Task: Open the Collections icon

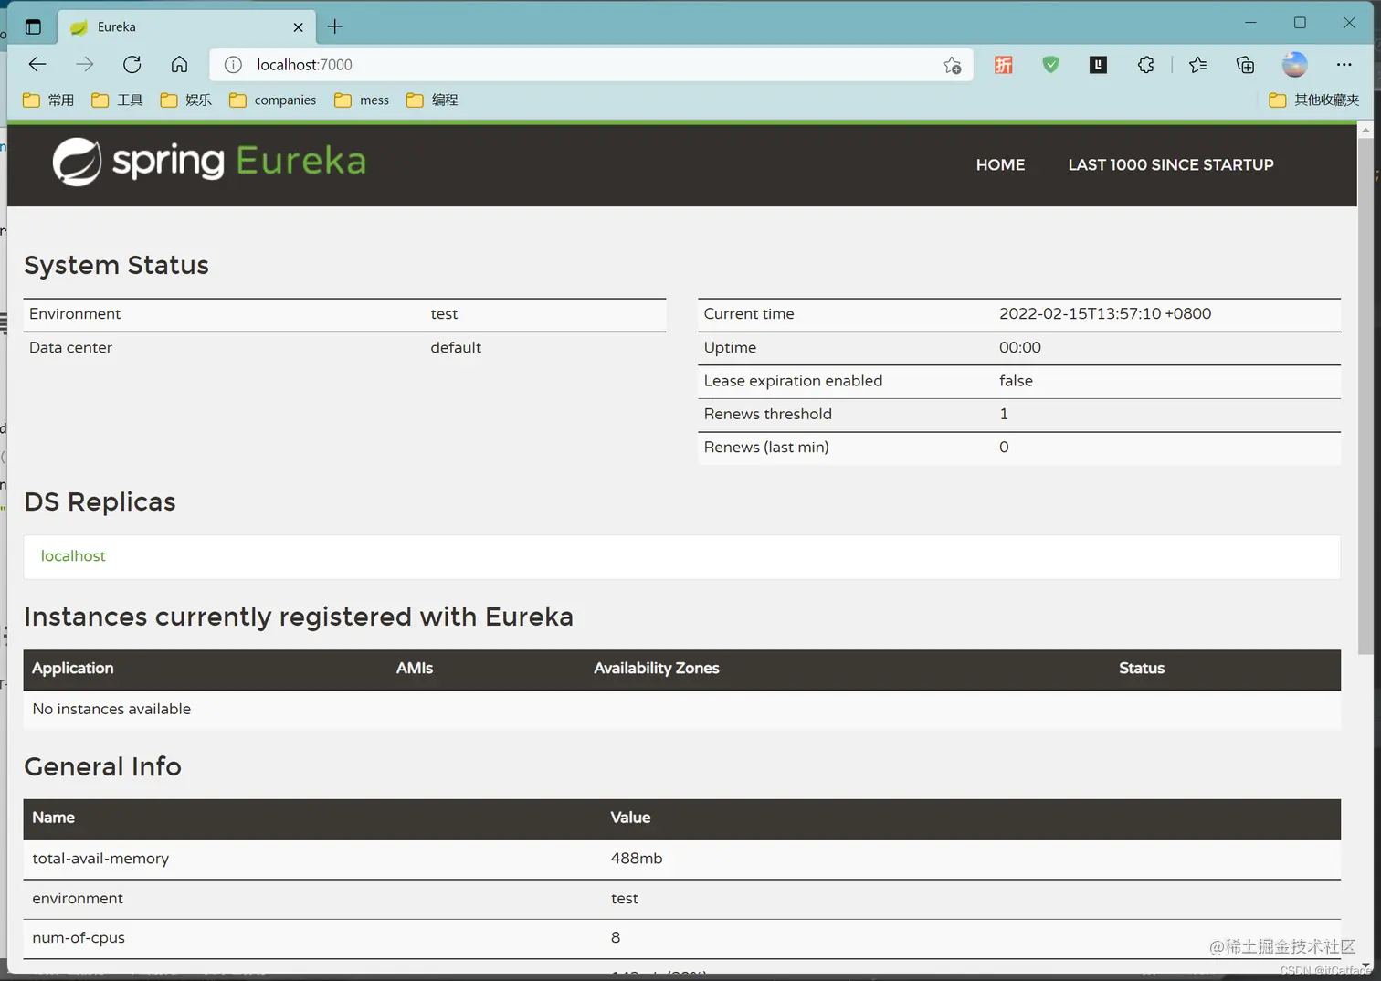Action: coord(1245,65)
